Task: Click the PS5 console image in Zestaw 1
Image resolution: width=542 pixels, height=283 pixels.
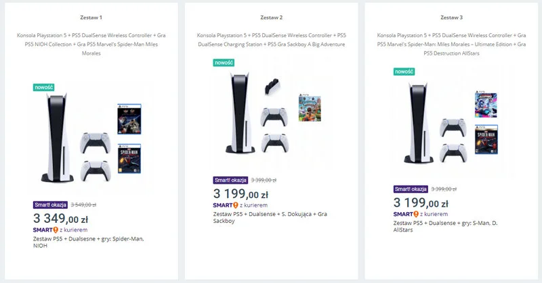Action: coord(52,138)
